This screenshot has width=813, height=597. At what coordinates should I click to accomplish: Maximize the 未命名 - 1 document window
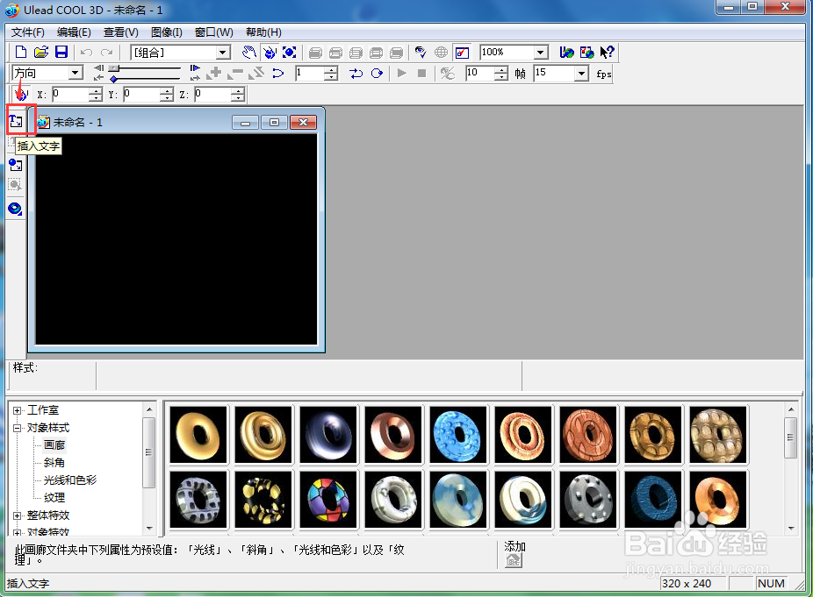click(x=274, y=123)
